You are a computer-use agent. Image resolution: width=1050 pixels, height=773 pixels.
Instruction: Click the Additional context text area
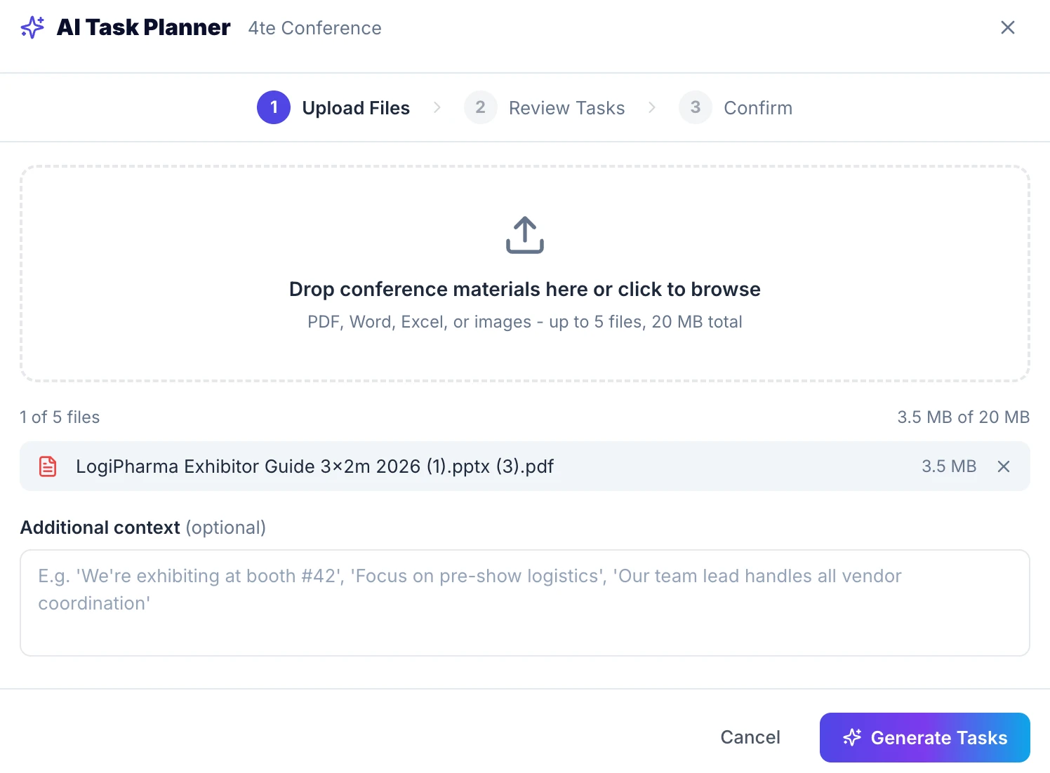[x=524, y=602]
